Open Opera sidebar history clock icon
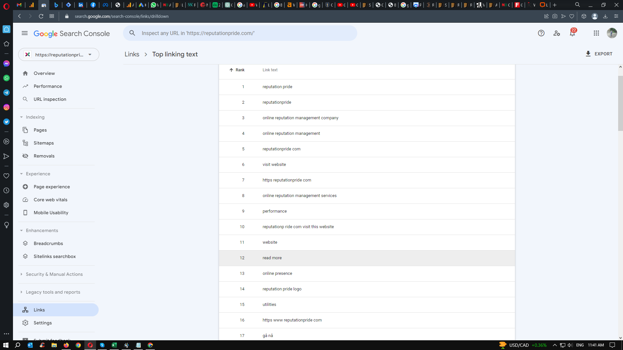623x350 pixels. tap(6, 191)
